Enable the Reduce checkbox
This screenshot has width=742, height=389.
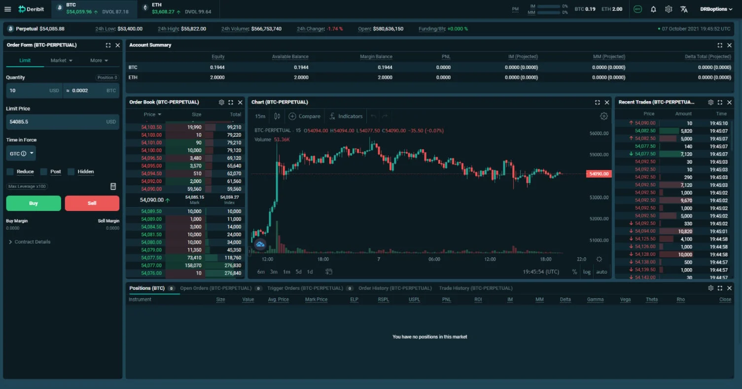click(x=10, y=172)
